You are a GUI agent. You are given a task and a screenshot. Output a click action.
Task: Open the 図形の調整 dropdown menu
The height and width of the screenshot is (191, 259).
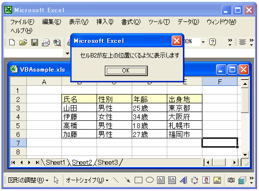28,180
